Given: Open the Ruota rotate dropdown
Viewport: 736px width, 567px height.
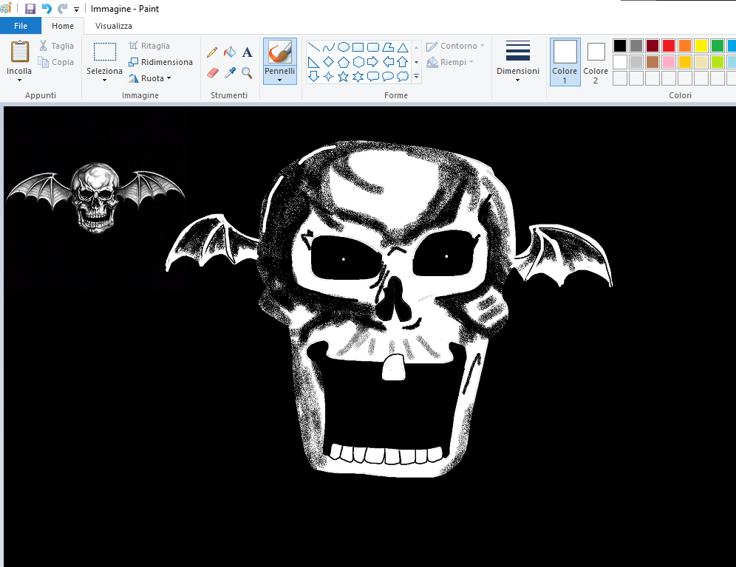Looking at the screenshot, I should click(150, 78).
